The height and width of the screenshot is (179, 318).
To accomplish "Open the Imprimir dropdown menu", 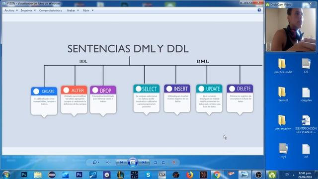I will 28,10.
